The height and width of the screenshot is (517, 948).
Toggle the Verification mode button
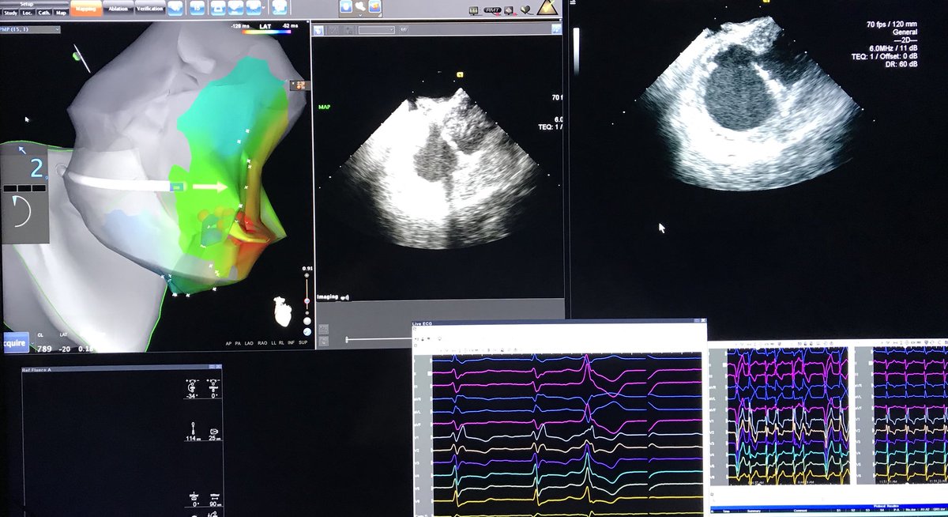click(x=149, y=9)
